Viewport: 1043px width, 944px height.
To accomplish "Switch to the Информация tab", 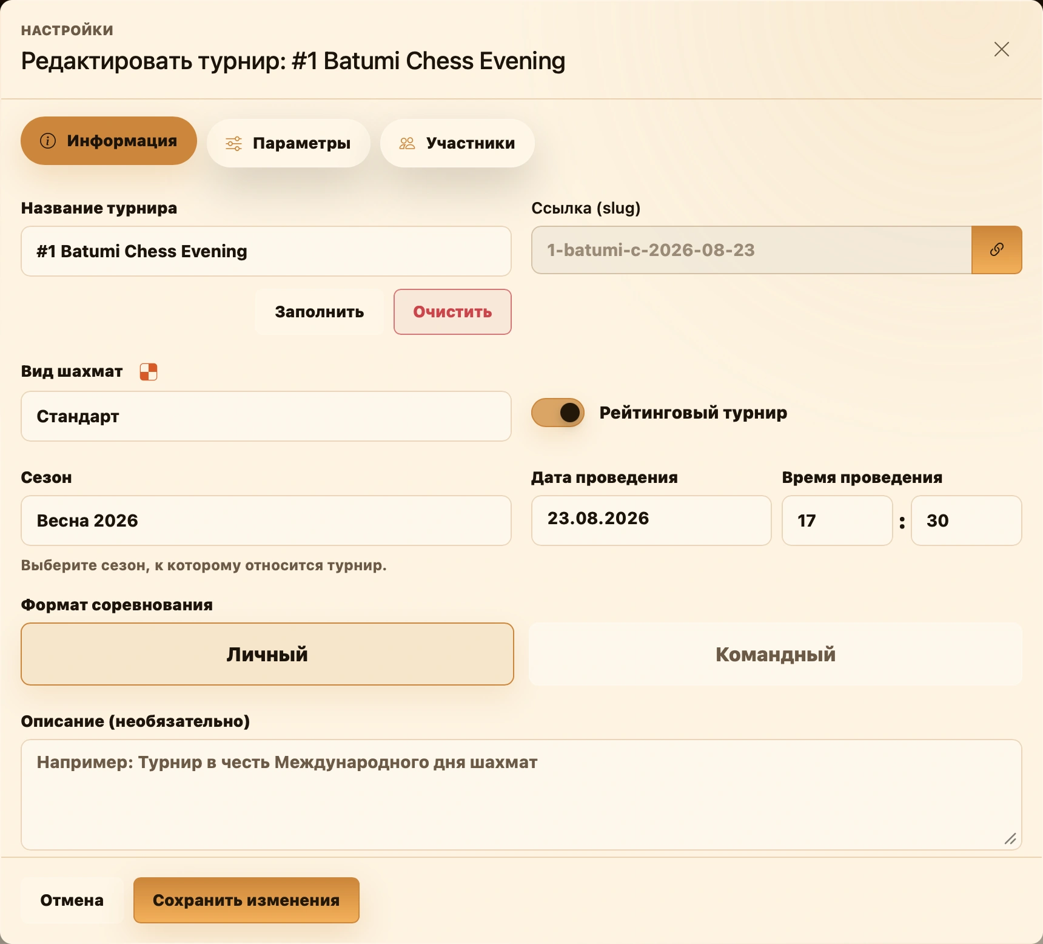I will (109, 141).
